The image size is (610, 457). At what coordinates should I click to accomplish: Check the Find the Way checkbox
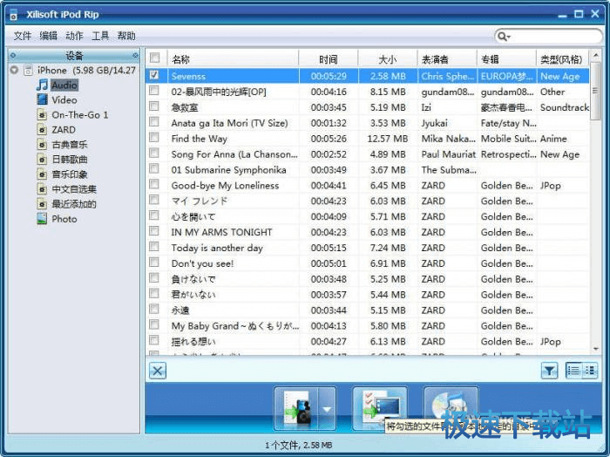pos(154,138)
